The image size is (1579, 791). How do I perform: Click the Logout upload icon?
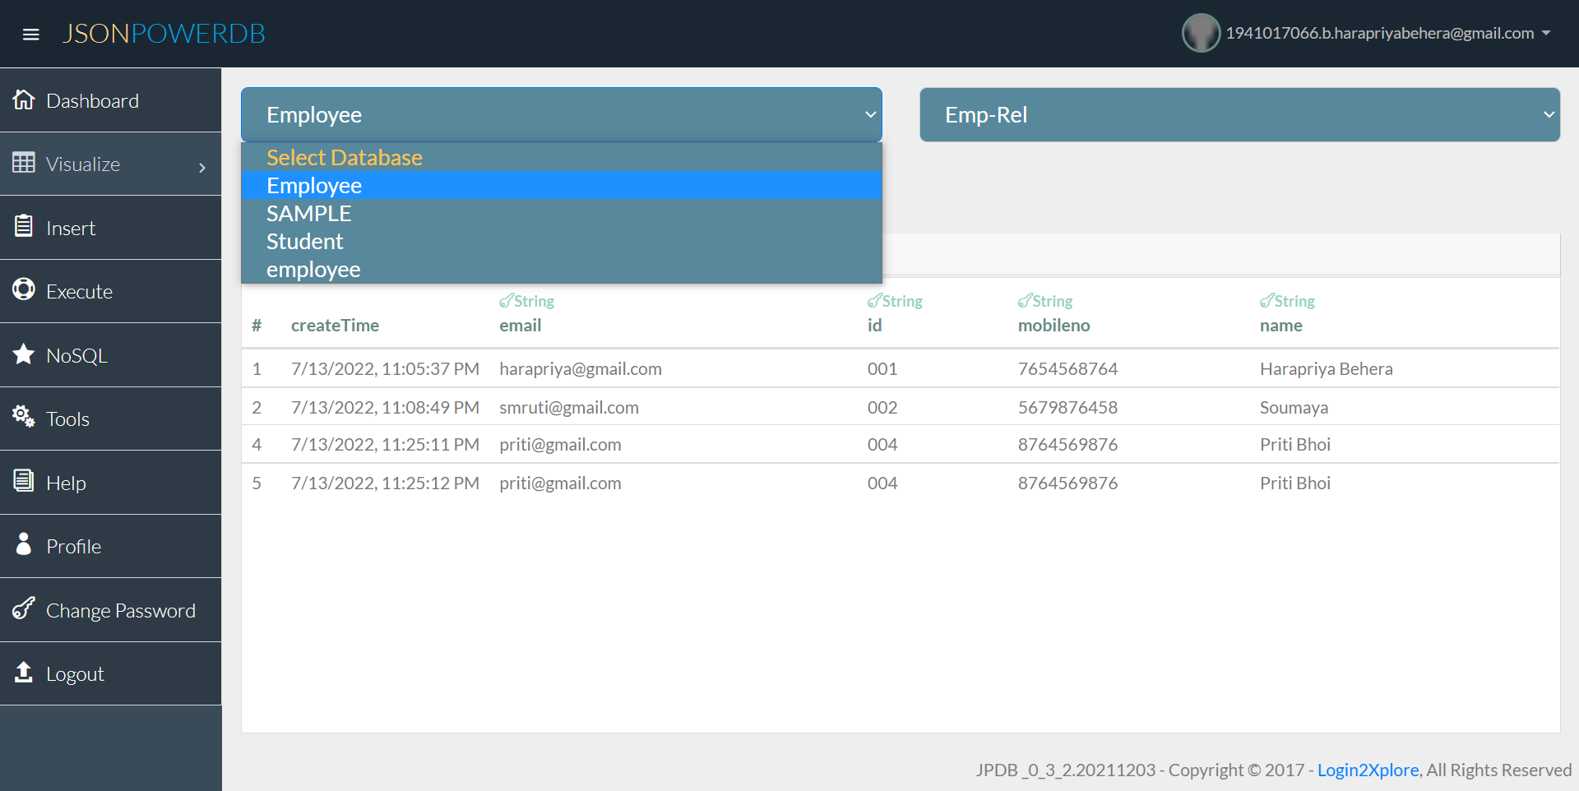[23, 673]
